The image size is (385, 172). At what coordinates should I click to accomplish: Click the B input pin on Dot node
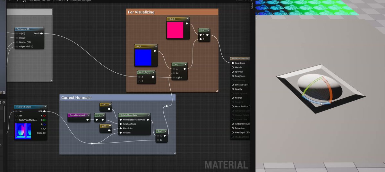[201, 39]
